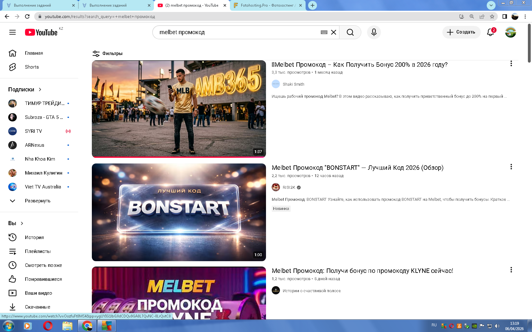Switch to the first Выполнение заданий tab
This screenshot has width=532, height=332.
click(40, 5)
